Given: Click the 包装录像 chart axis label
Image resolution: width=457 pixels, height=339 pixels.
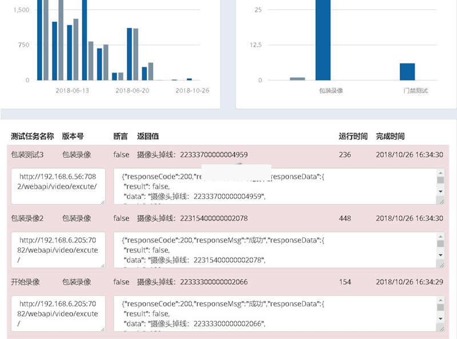Looking at the screenshot, I should [331, 91].
